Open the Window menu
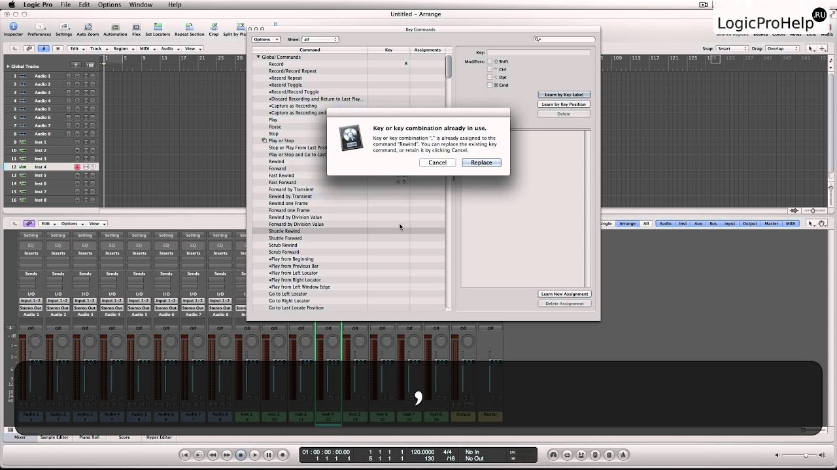Viewport: 837px width, 470px height. pos(141,5)
